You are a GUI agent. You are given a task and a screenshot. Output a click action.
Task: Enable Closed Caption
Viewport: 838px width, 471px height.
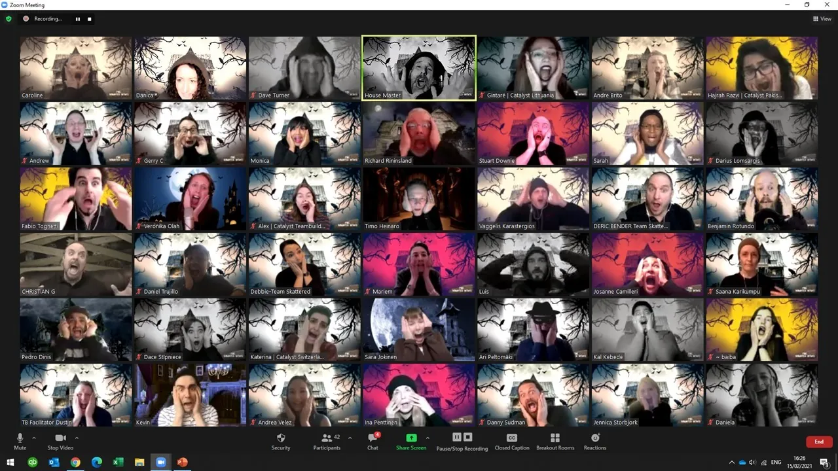(512, 442)
